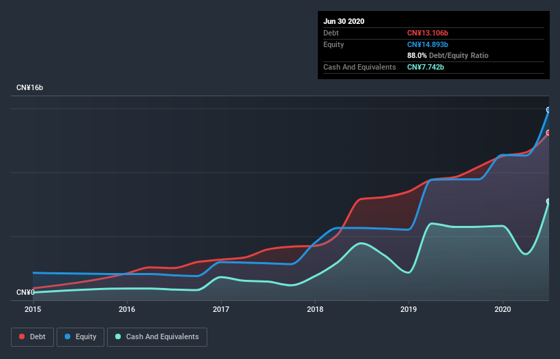Click the CN¥7.742b cash value
This screenshot has width=560, height=359.
[x=426, y=67]
